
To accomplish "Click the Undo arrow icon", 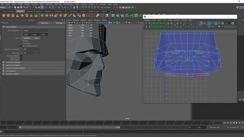I will (24, 7).
